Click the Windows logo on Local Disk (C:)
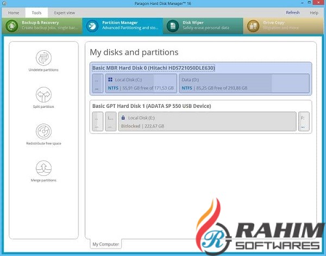Image resolution: width=326 pixels, height=256 pixels. tap(110, 80)
